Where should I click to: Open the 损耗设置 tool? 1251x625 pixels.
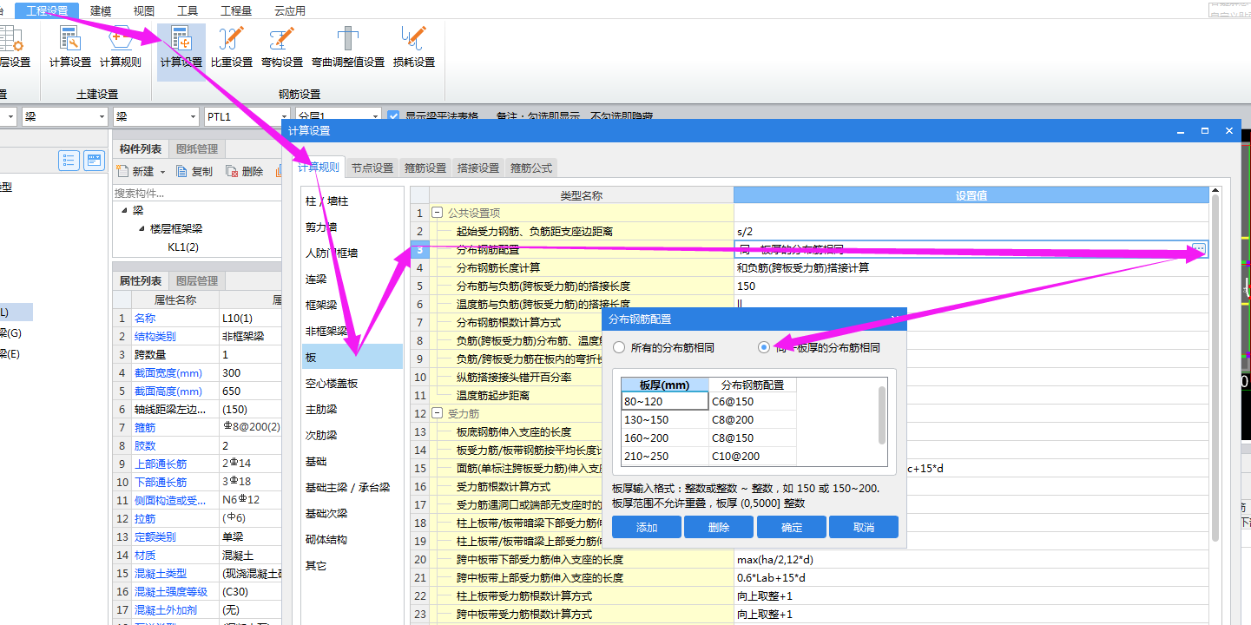coord(414,48)
